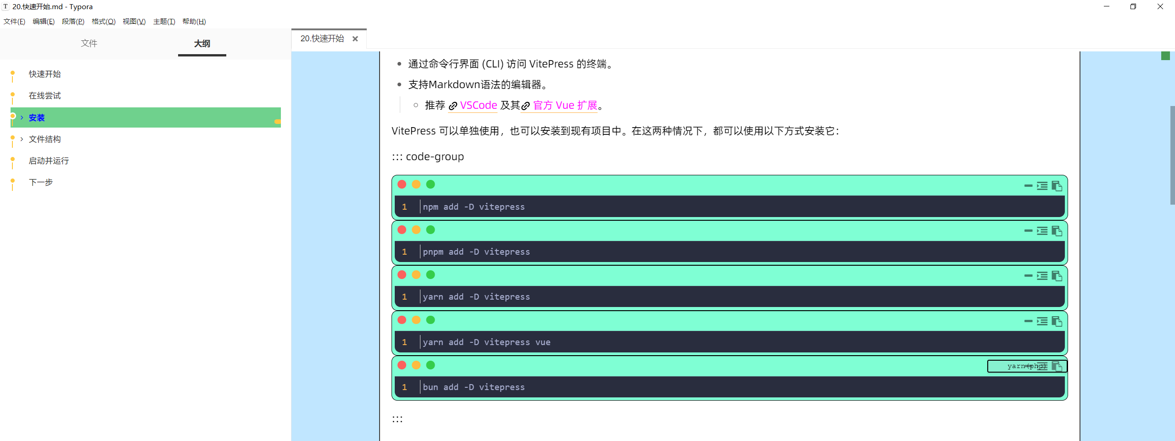Open the 官方 Vue 扩展 hyperlink

[x=565, y=106]
